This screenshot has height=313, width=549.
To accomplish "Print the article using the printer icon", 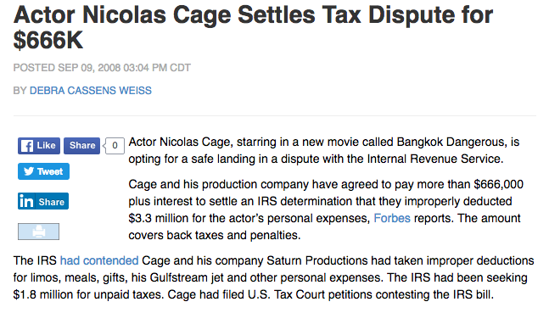I will click(38, 232).
